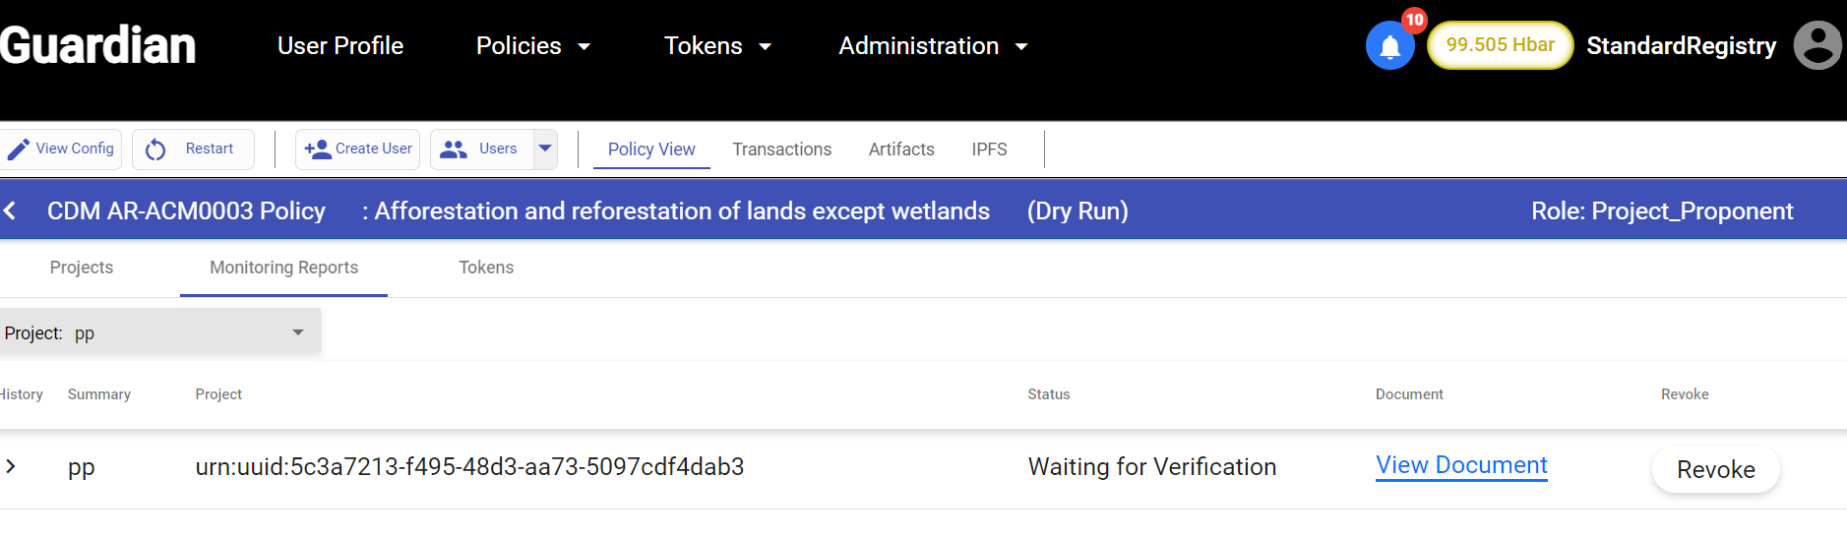The width and height of the screenshot is (1847, 538).
Task: Open the Administration menu
Action: pyautogui.click(x=932, y=46)
